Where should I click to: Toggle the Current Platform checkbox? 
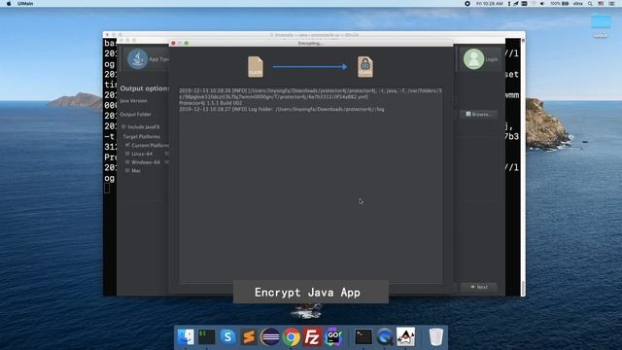(x=127, y=145)
